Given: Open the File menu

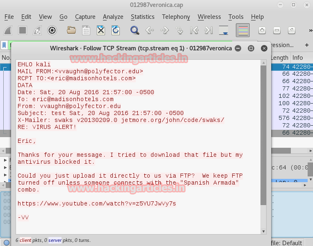Looking at the screenshot, I should (9, 17).
